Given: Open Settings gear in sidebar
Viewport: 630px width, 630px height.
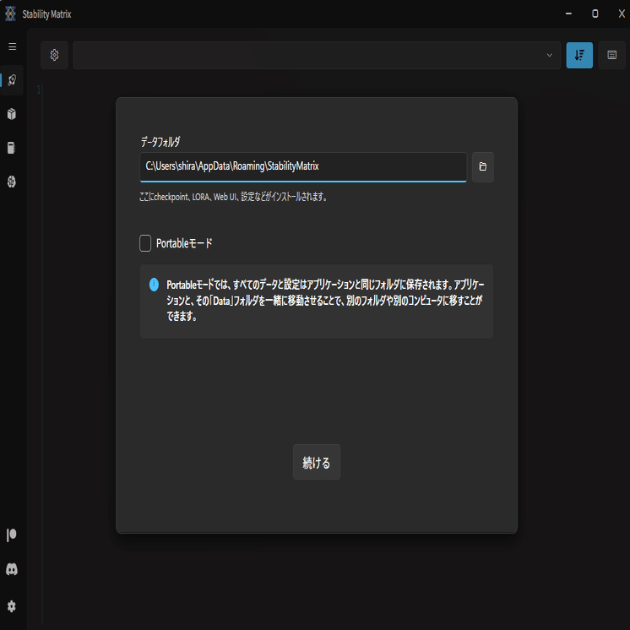Looking at the screenshot, I should click(x=12, y=606).
